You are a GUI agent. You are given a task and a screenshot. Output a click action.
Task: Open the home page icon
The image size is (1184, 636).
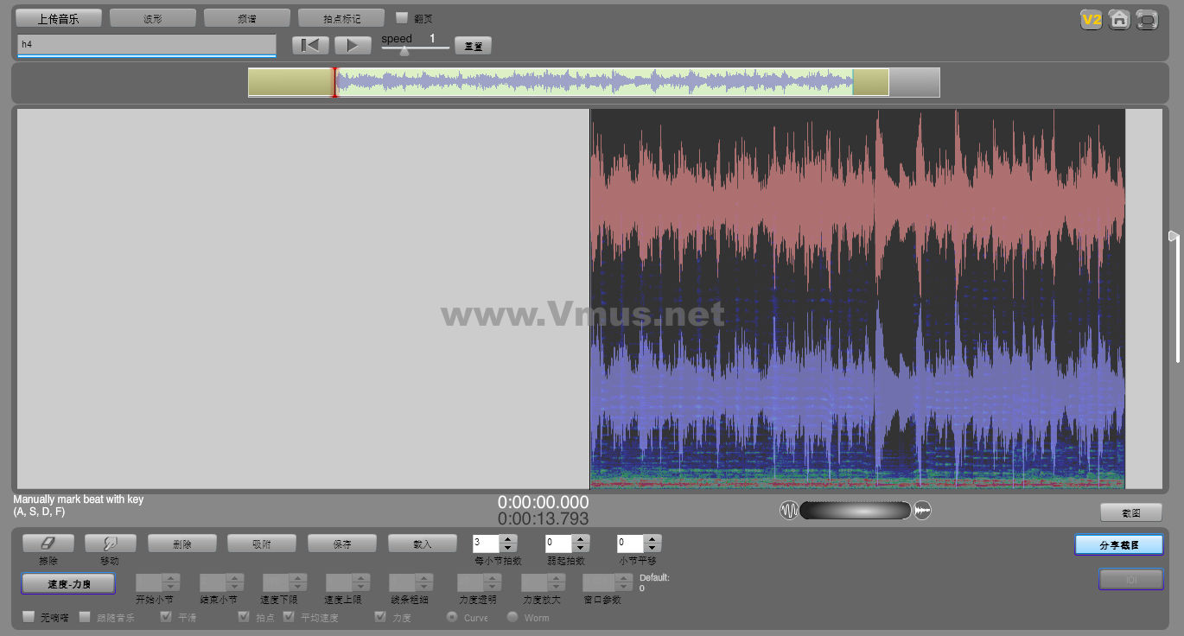pyautogui.click(x=1119, y=20)
